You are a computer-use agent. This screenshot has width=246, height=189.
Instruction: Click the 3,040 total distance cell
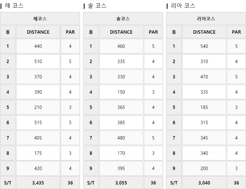204,183
